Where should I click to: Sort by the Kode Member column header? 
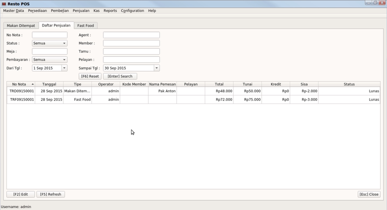click(134, 84)
